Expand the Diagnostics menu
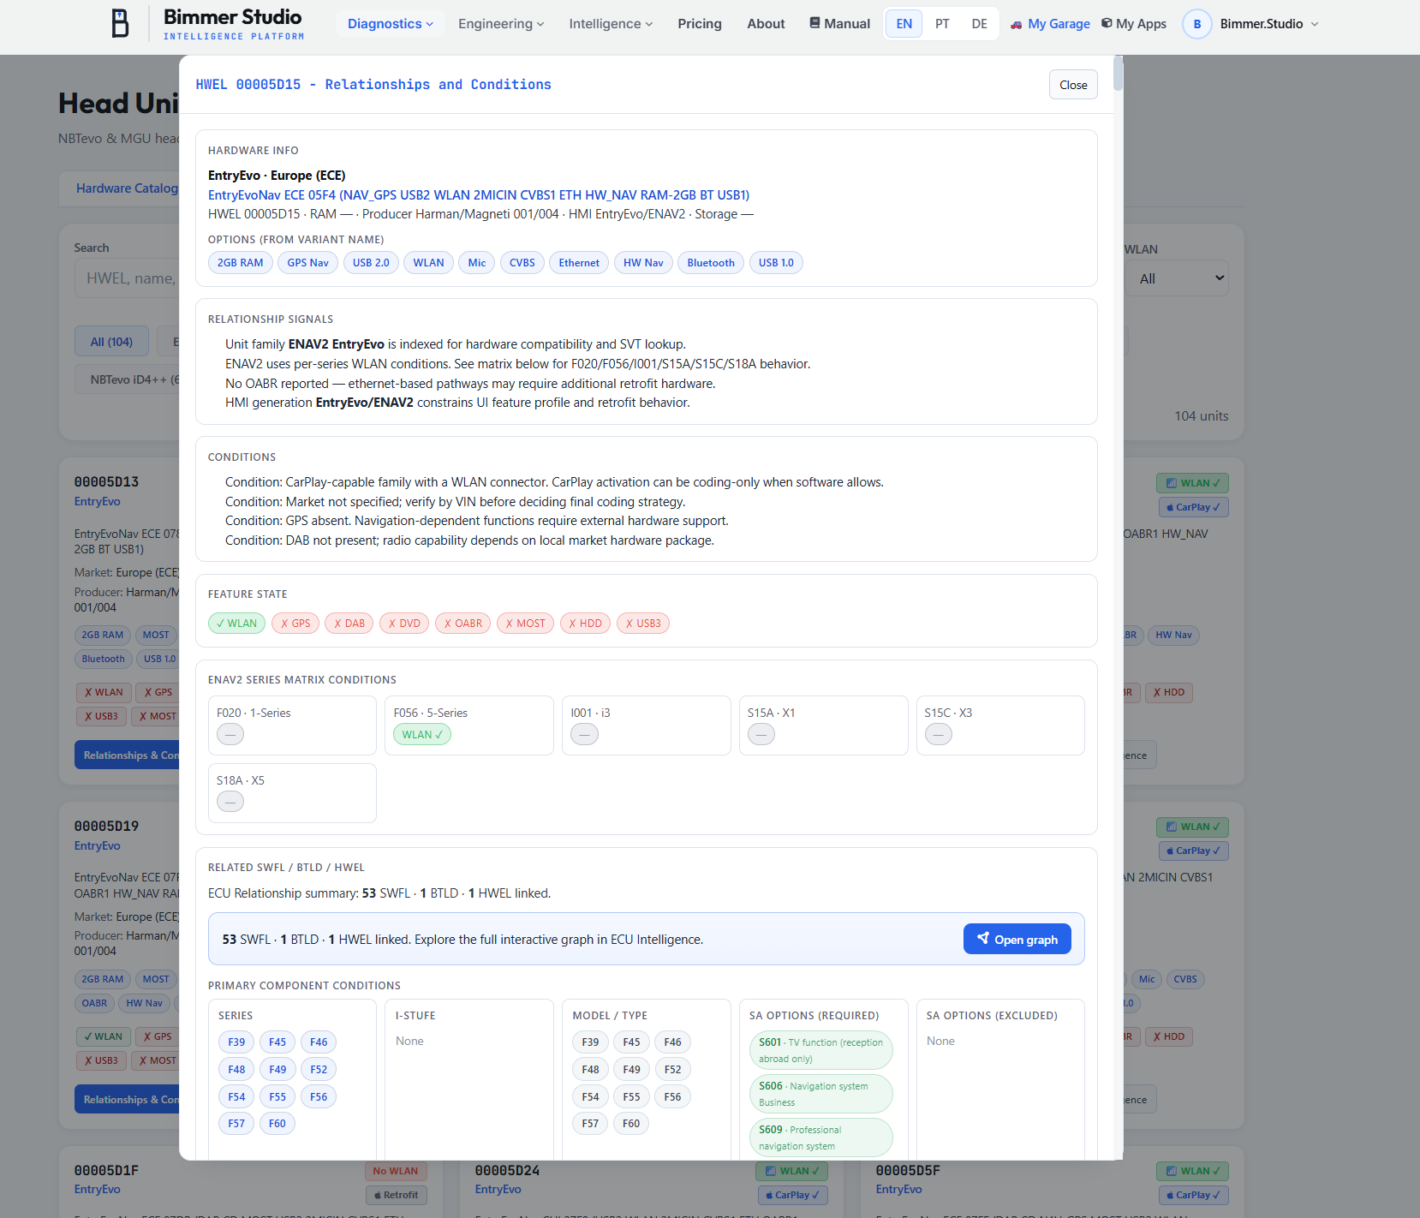 click(x=391, y=24)
